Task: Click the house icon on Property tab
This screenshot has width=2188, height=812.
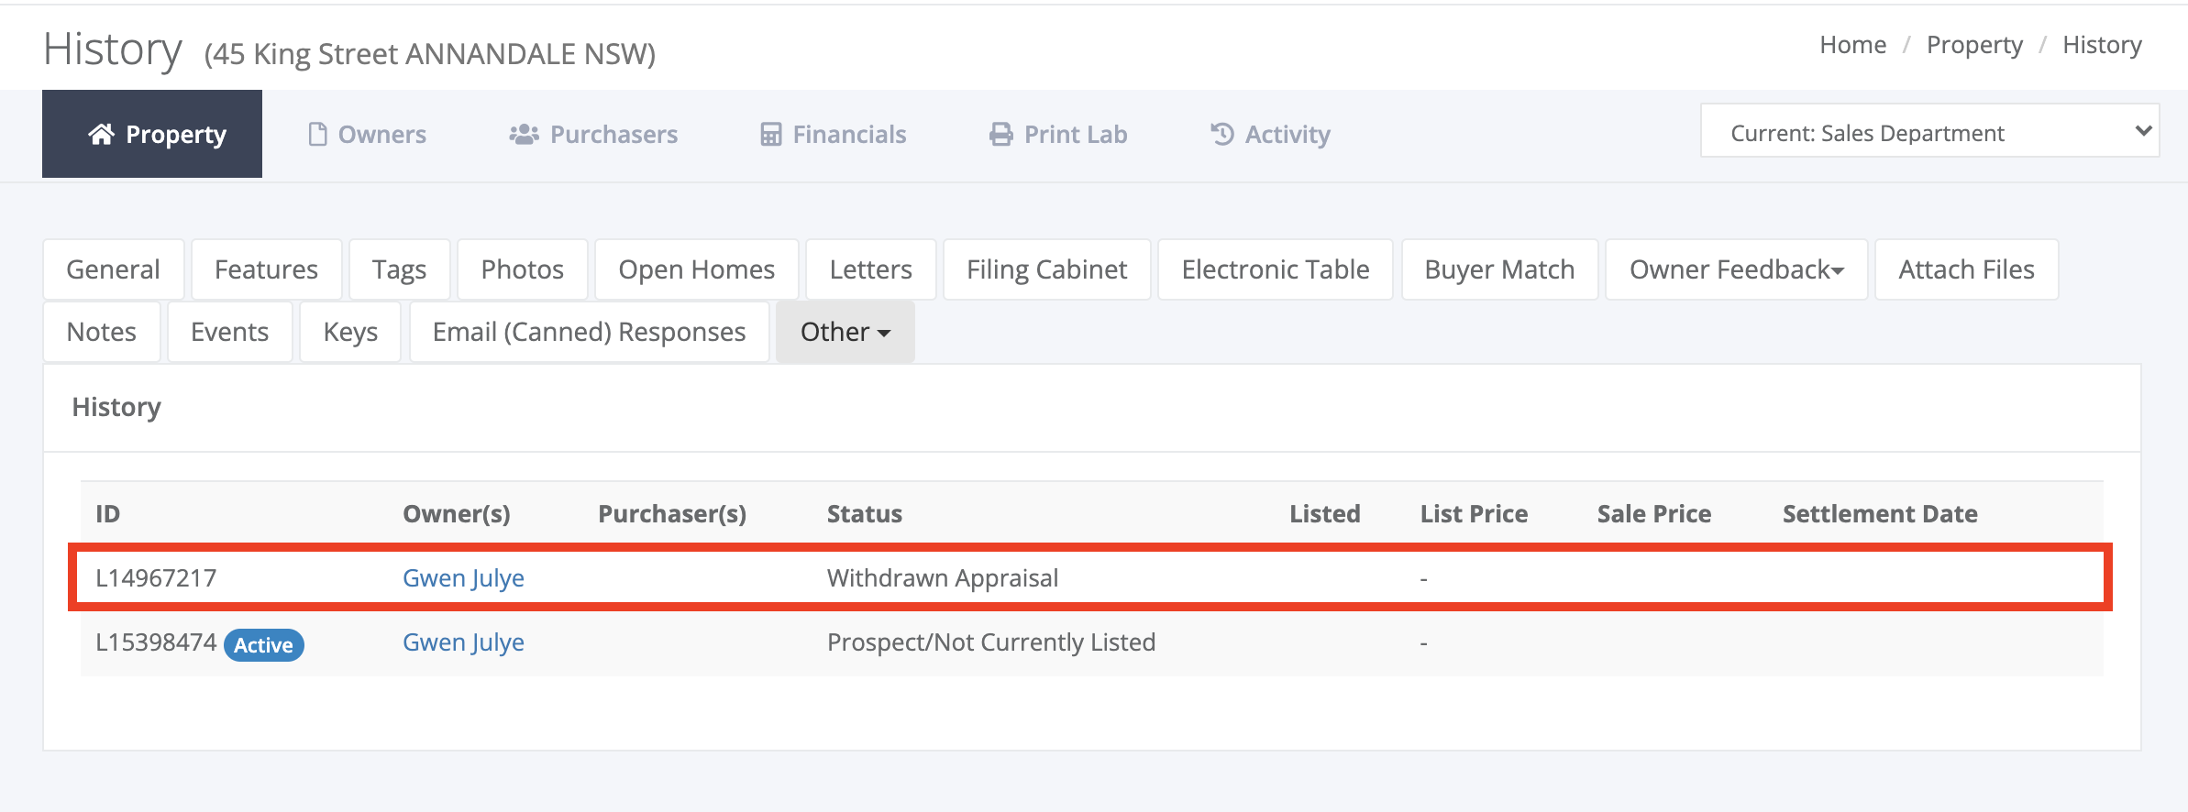Action: pyautogui.click(x=101, y=134)
